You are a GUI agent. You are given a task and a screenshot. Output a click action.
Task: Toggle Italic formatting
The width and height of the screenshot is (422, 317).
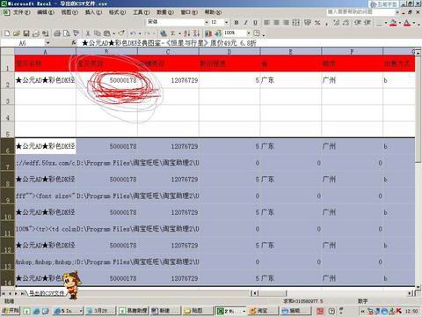pyautogui.click(x=246, y=22)
